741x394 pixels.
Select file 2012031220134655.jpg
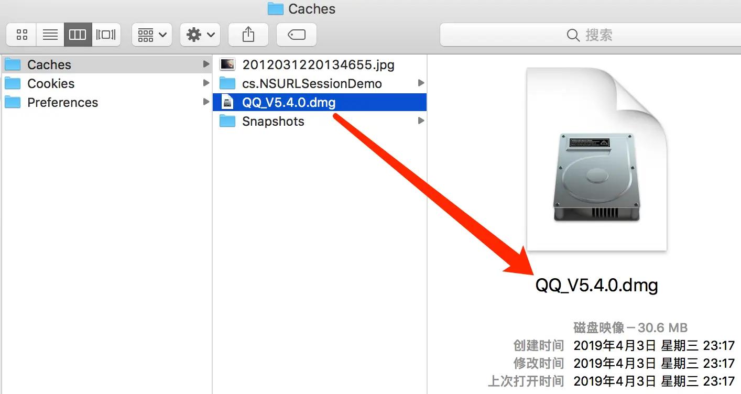point(320,64)
